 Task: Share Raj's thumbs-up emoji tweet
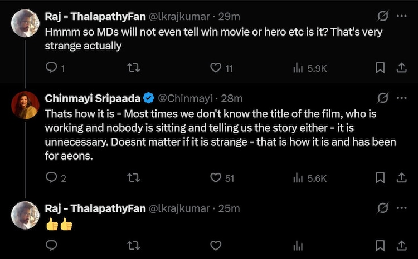coord(400,245)
